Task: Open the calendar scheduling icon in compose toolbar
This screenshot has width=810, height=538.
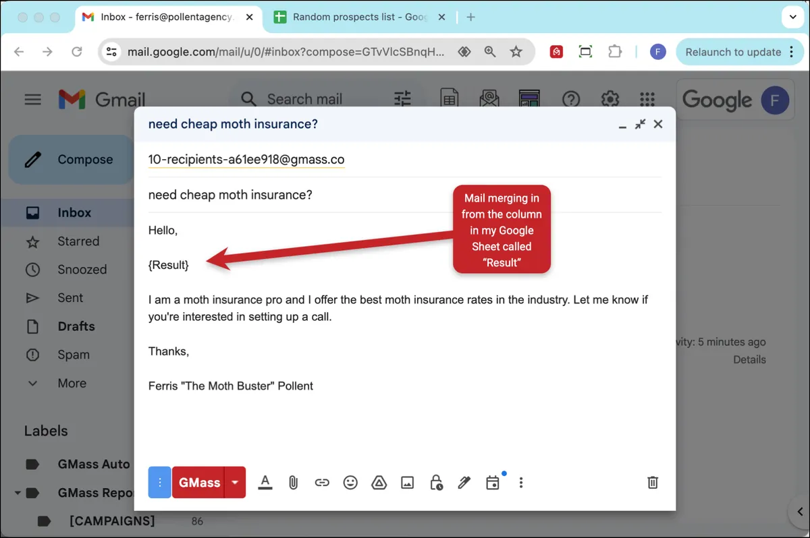Action: 493,483
